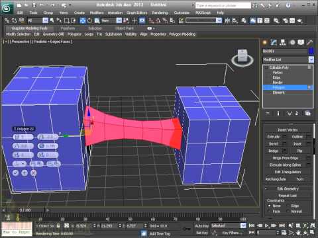Select Face constraint radio button

pos(269,211)
